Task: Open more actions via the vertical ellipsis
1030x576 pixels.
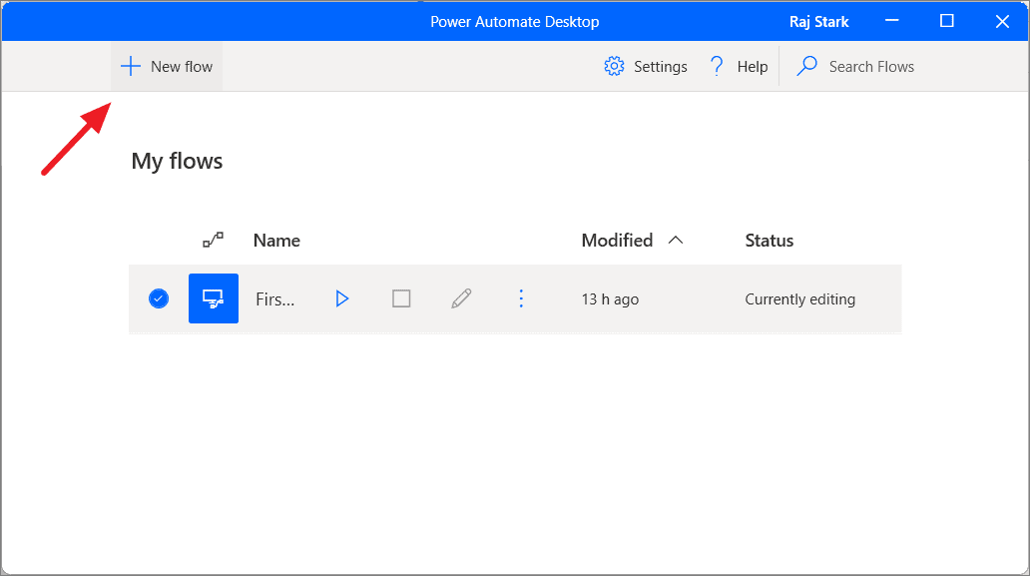Action: [x=521, y=298]
